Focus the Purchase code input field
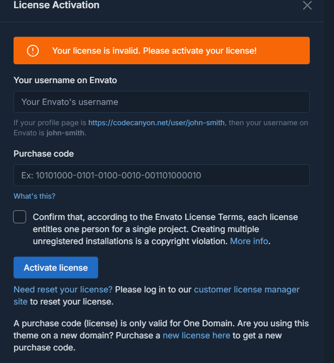 (161, 175)
